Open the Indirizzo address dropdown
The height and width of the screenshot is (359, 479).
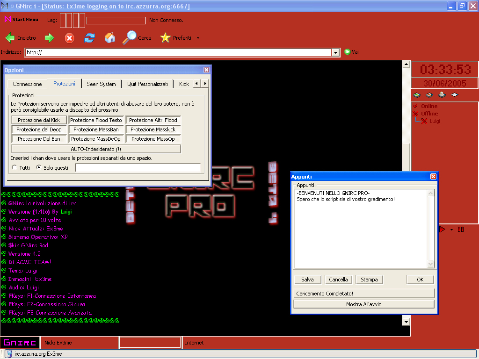click(335, 52)
